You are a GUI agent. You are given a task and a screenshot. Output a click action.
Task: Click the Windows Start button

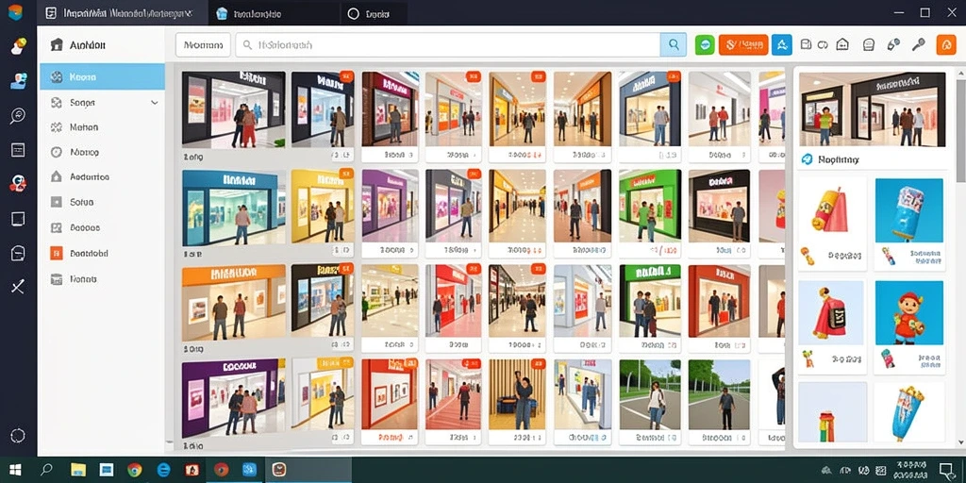[15, 470]
